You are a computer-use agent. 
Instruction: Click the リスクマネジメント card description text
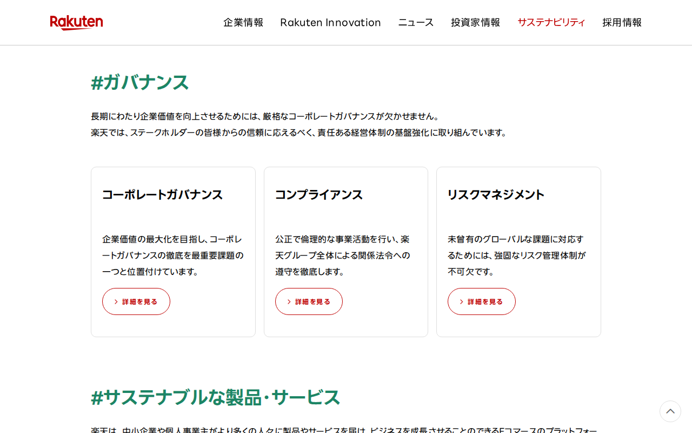point(516,255)
